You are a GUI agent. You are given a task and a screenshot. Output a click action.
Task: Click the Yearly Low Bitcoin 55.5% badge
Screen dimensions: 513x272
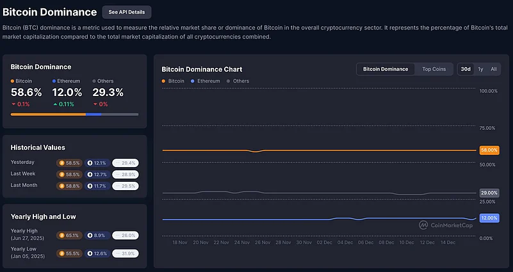click(x=69, y=253)
